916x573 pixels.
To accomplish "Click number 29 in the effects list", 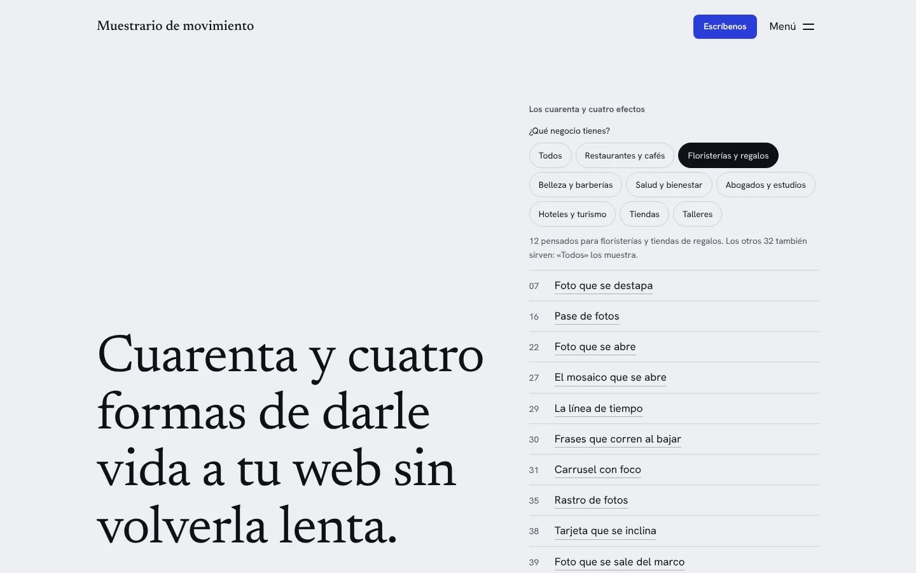I will pos(534,409).
